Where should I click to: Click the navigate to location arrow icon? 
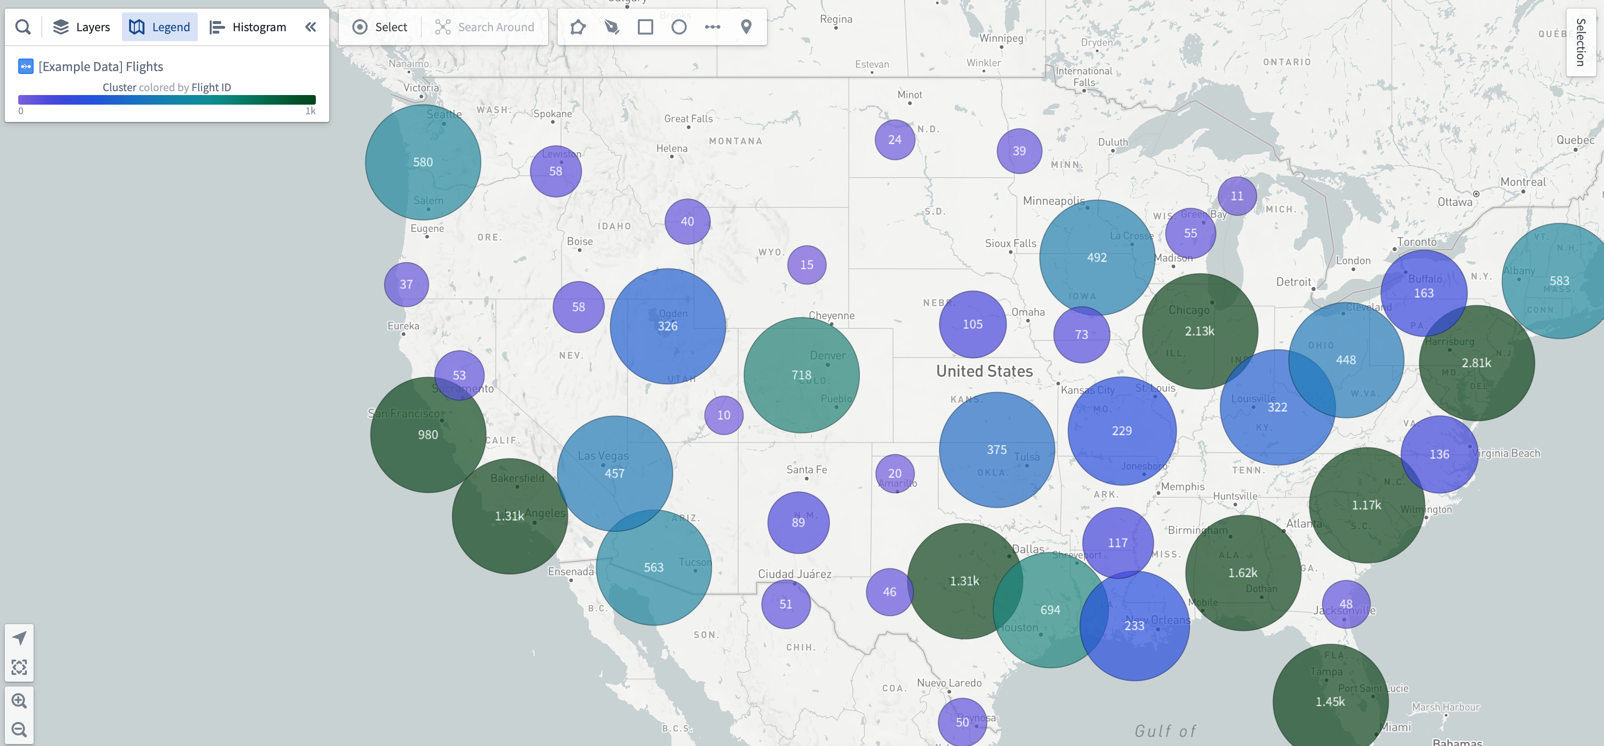[x=19, y=638]
